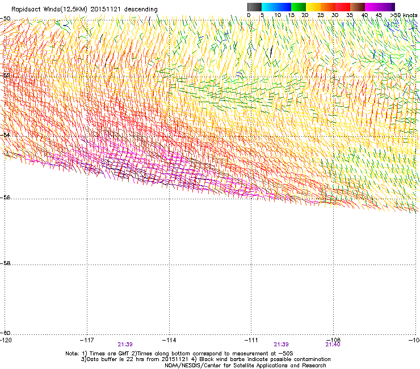Click the 21:39 timestamp between -117 and -114
This screenshot has width=420, height=369.
(125, 345)
